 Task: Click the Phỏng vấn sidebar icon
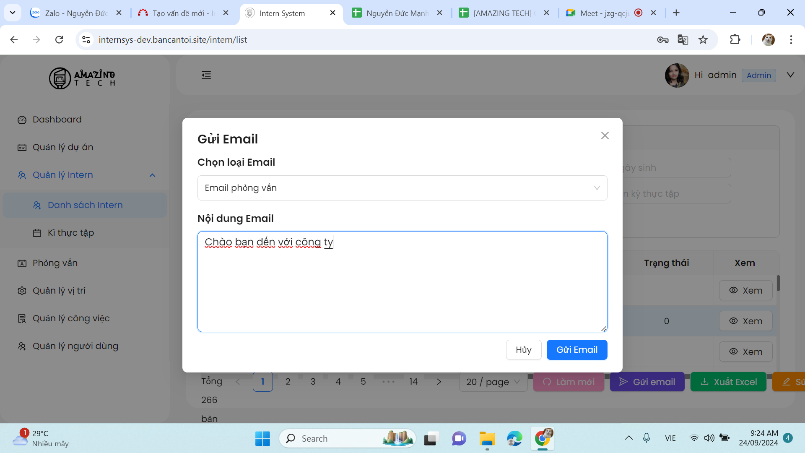[22, 263]
